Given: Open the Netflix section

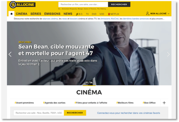Looking at the screenshot, I should (x=114, y=14).
